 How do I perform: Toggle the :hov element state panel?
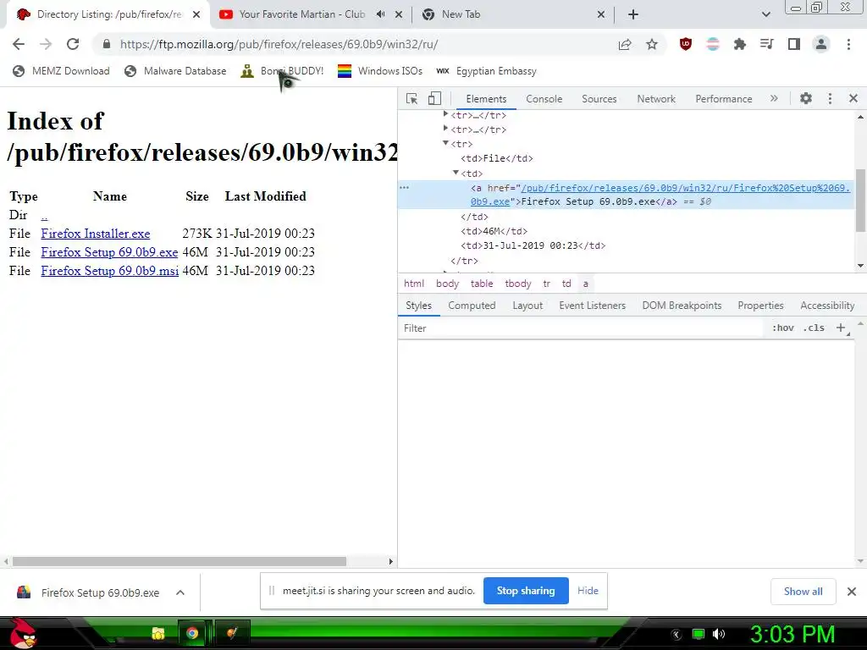783,328
